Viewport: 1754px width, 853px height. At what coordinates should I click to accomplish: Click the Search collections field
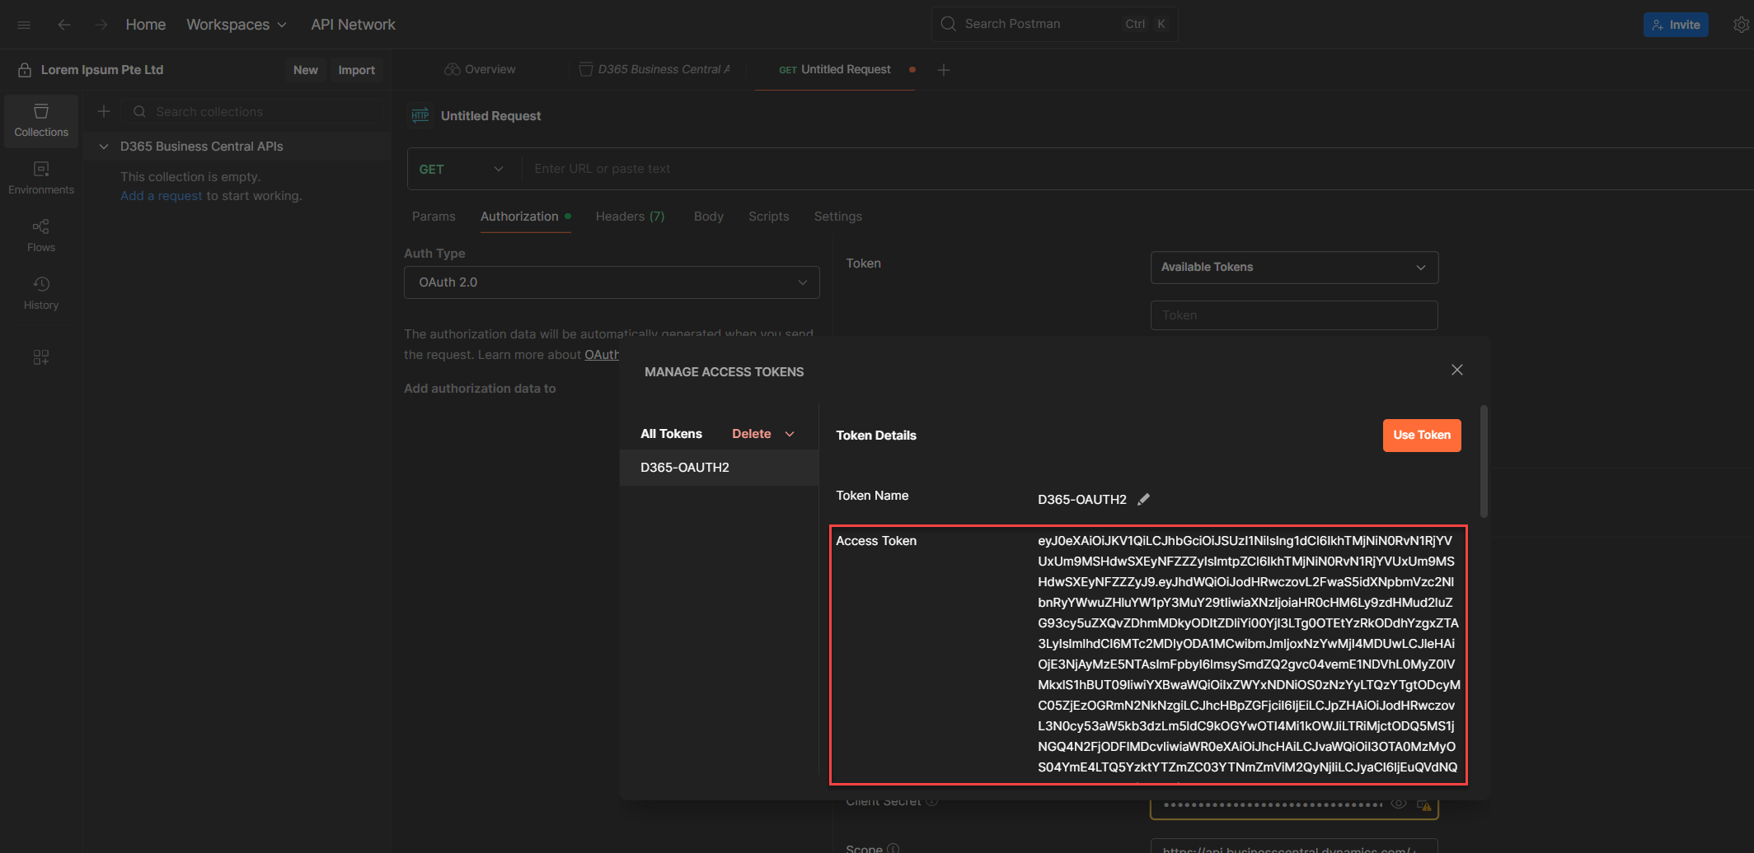click(254, 112)
